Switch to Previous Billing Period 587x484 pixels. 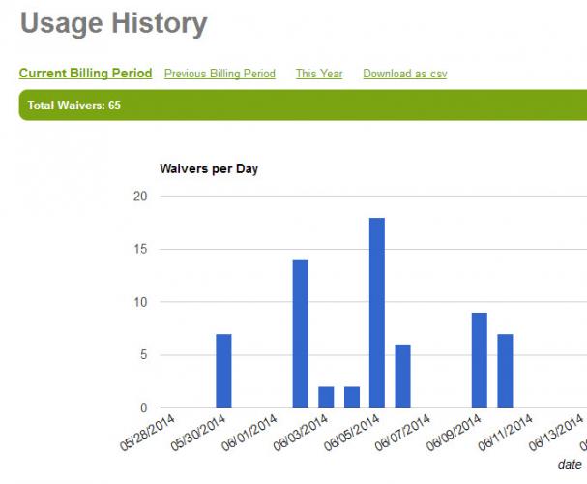tap(220, 74)
